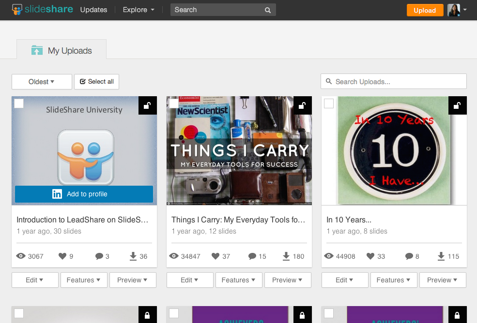Check the SlideShare University upload checkbox

pos(19,103)
